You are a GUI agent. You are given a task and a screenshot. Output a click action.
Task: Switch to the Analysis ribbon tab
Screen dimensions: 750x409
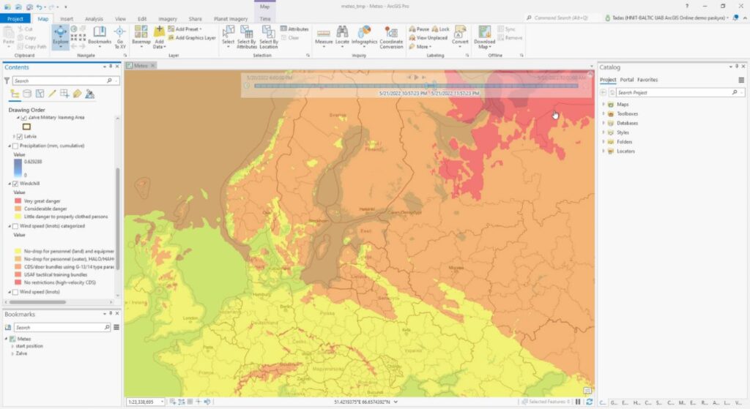pyautogui.click(x=94, y=18)
